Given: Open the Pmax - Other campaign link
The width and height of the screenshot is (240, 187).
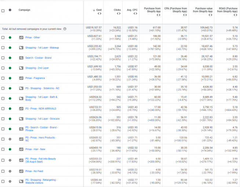Looking at the screenshot, I should (x=33, y=38).
